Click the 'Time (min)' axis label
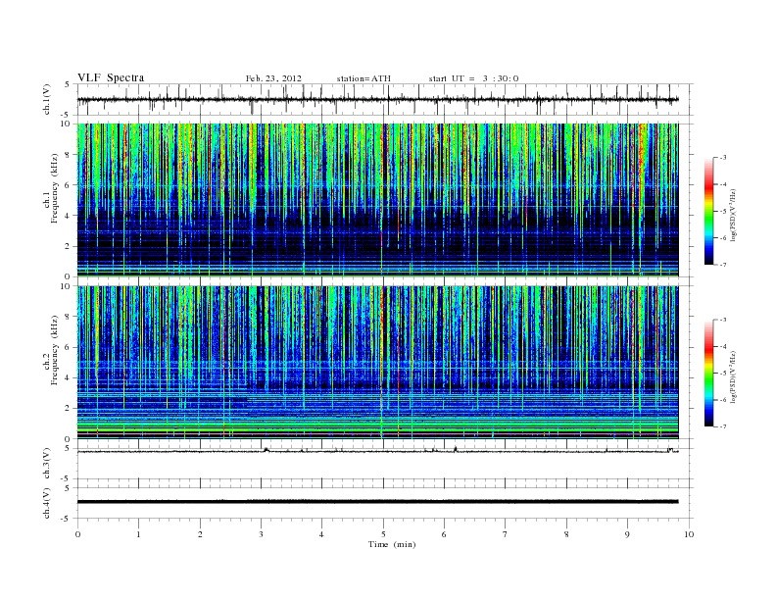Screen dimensions: 776x600 pos(392,544)
